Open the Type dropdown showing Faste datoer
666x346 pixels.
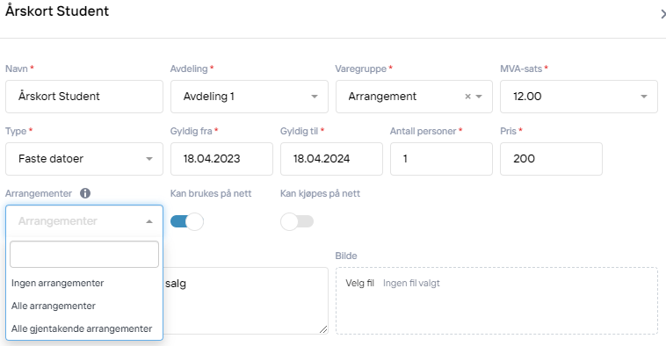pos(84,159)
